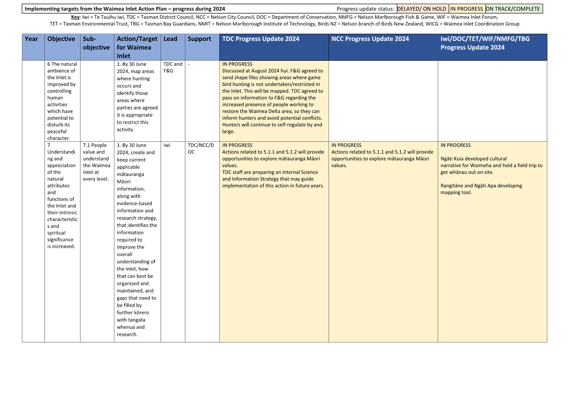Viewport: 569px width, 394px height.
Task: Select the 'NCC Progress Update 2024' header
Action: click(x=383, y=47)
